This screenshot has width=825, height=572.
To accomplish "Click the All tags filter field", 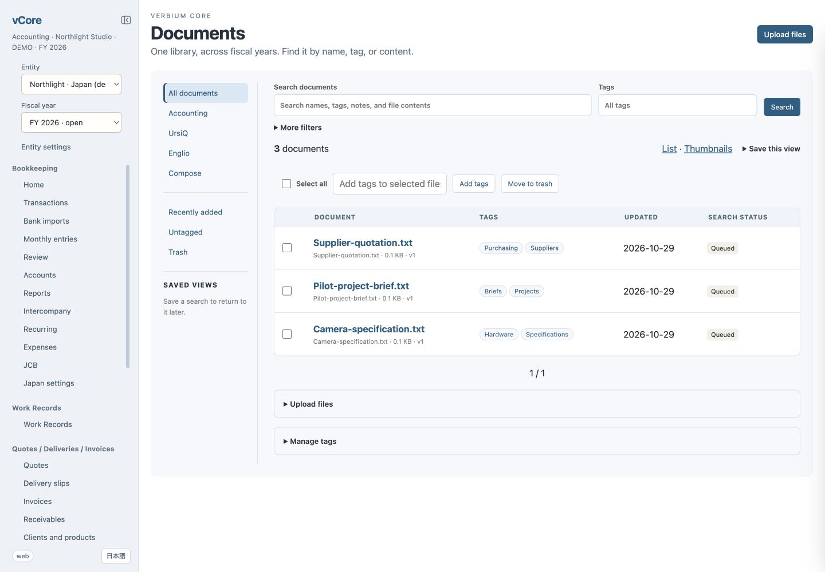I will point(678,105).
